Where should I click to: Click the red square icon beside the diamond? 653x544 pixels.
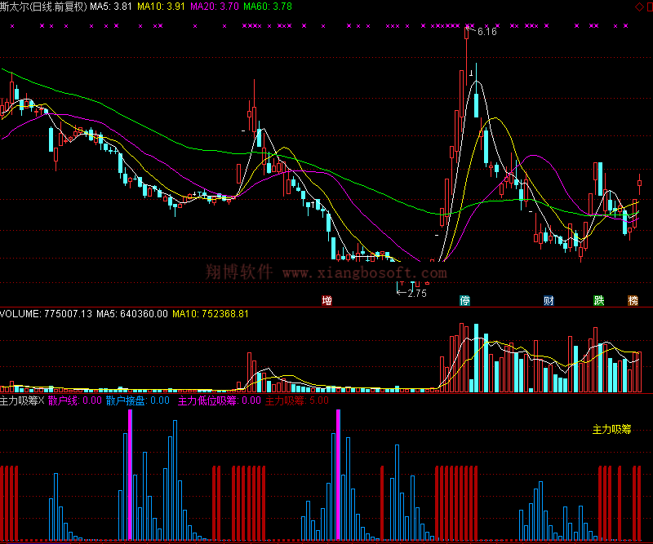tap(650, 7)
